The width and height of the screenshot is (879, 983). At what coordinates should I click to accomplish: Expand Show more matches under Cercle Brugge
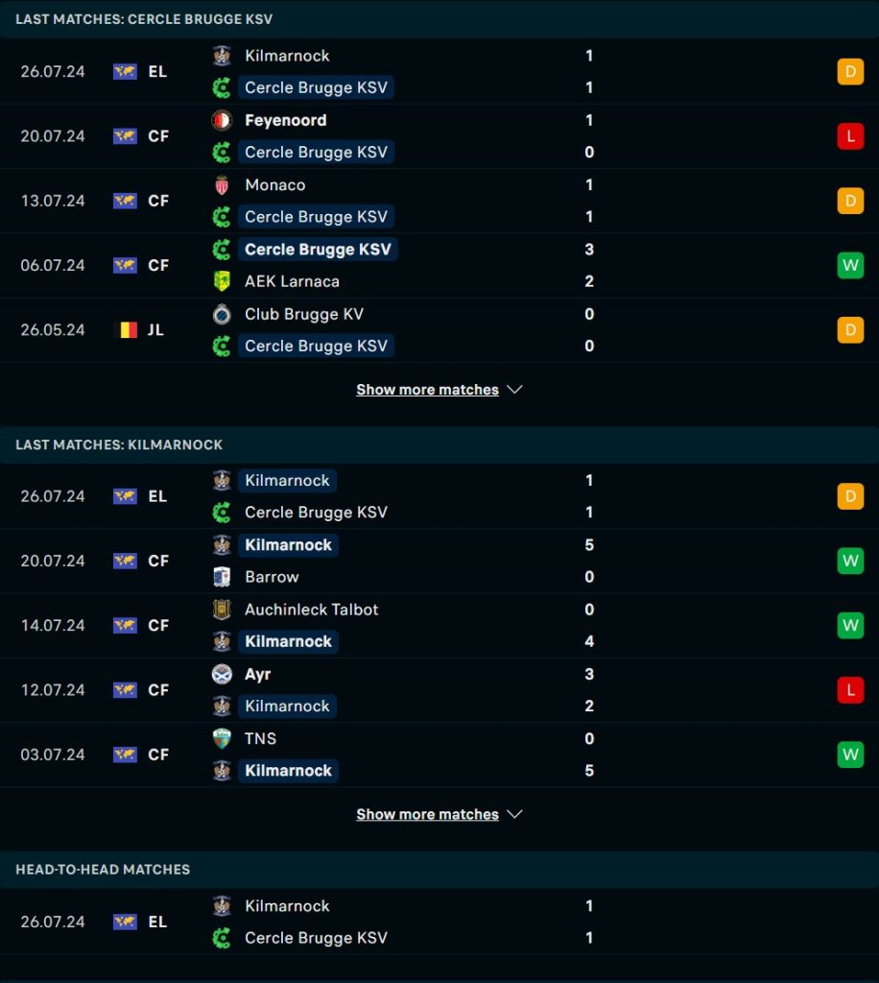pos(427,390)
